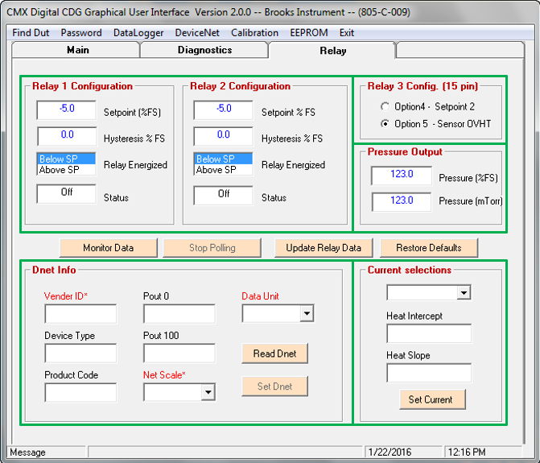Click the status bar message field
This screenshot has width=540, height=463.
pos(226,452)
